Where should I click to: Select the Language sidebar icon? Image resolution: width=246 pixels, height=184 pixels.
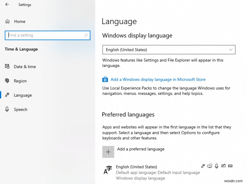(8, 95)
